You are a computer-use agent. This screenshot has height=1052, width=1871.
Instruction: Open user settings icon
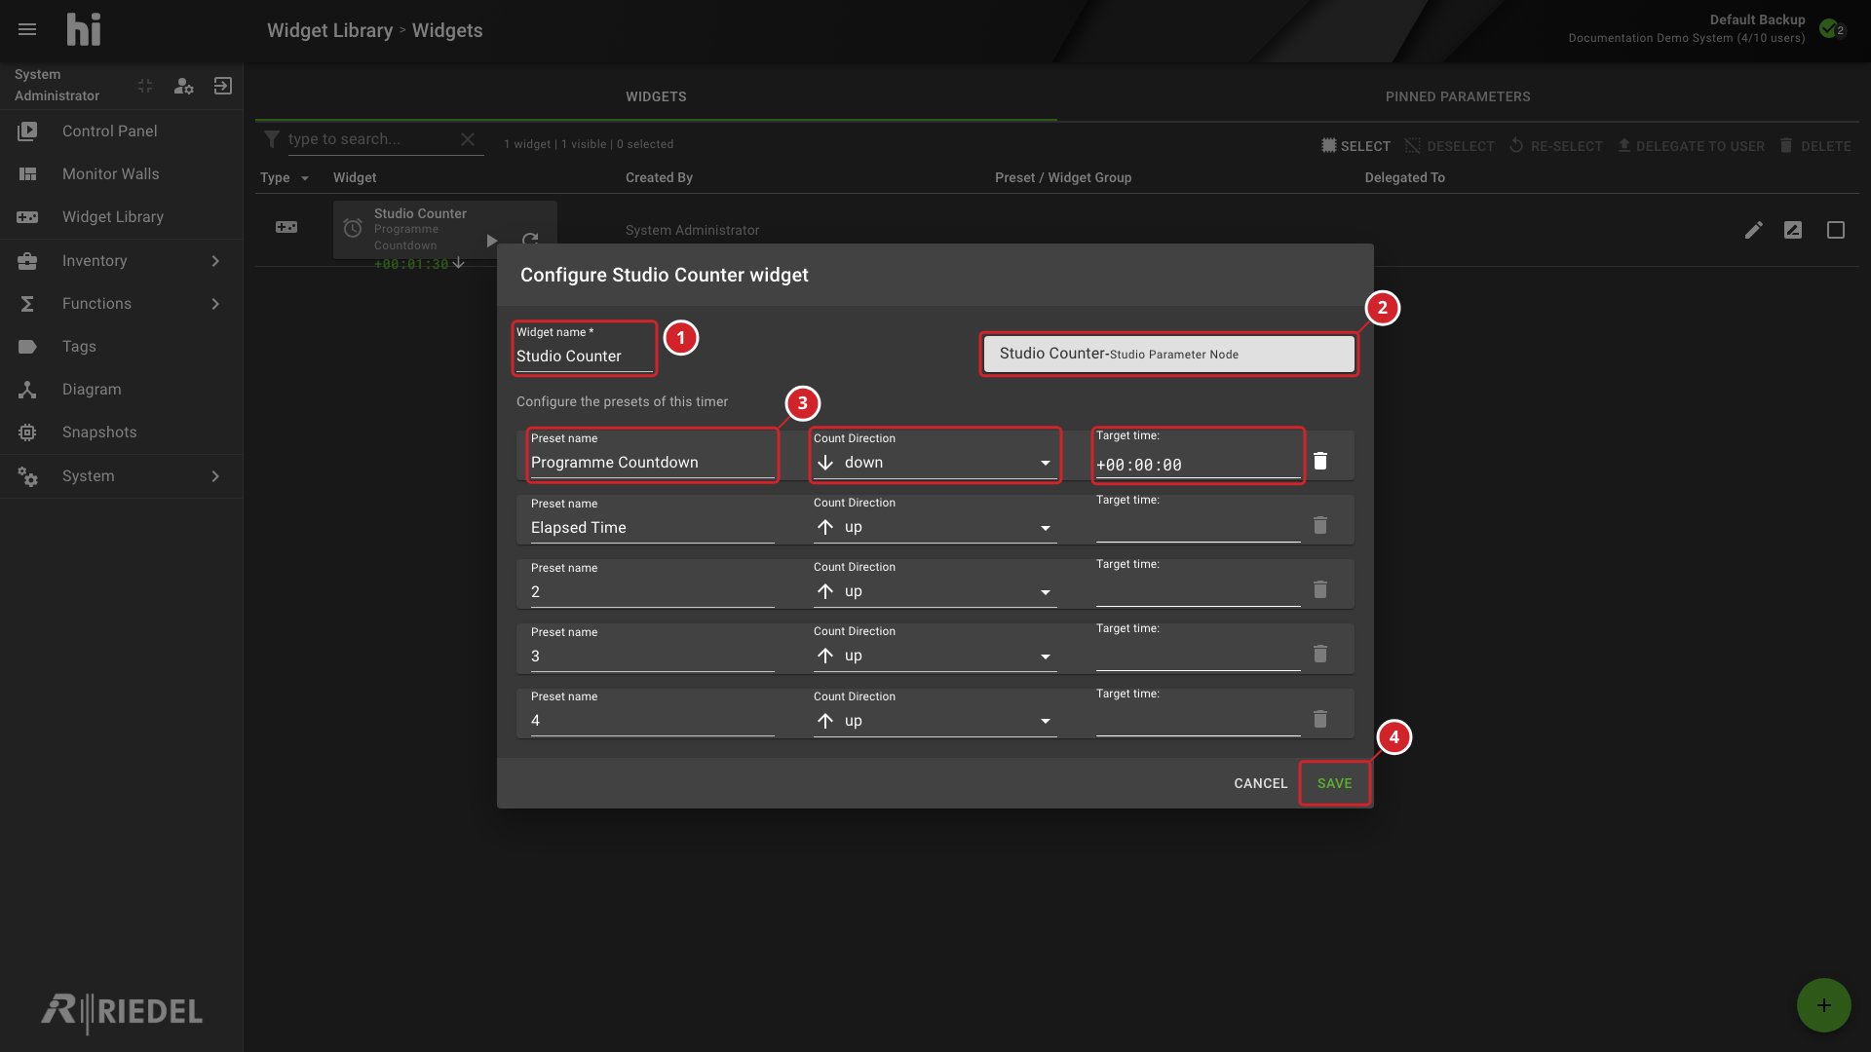click(x=184, y=86)
